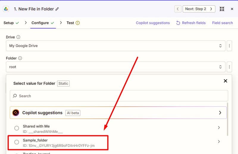Click the AI beta badge
Image resolution: width=238 pixels, height=154 pixels.
tap(73, 113)
